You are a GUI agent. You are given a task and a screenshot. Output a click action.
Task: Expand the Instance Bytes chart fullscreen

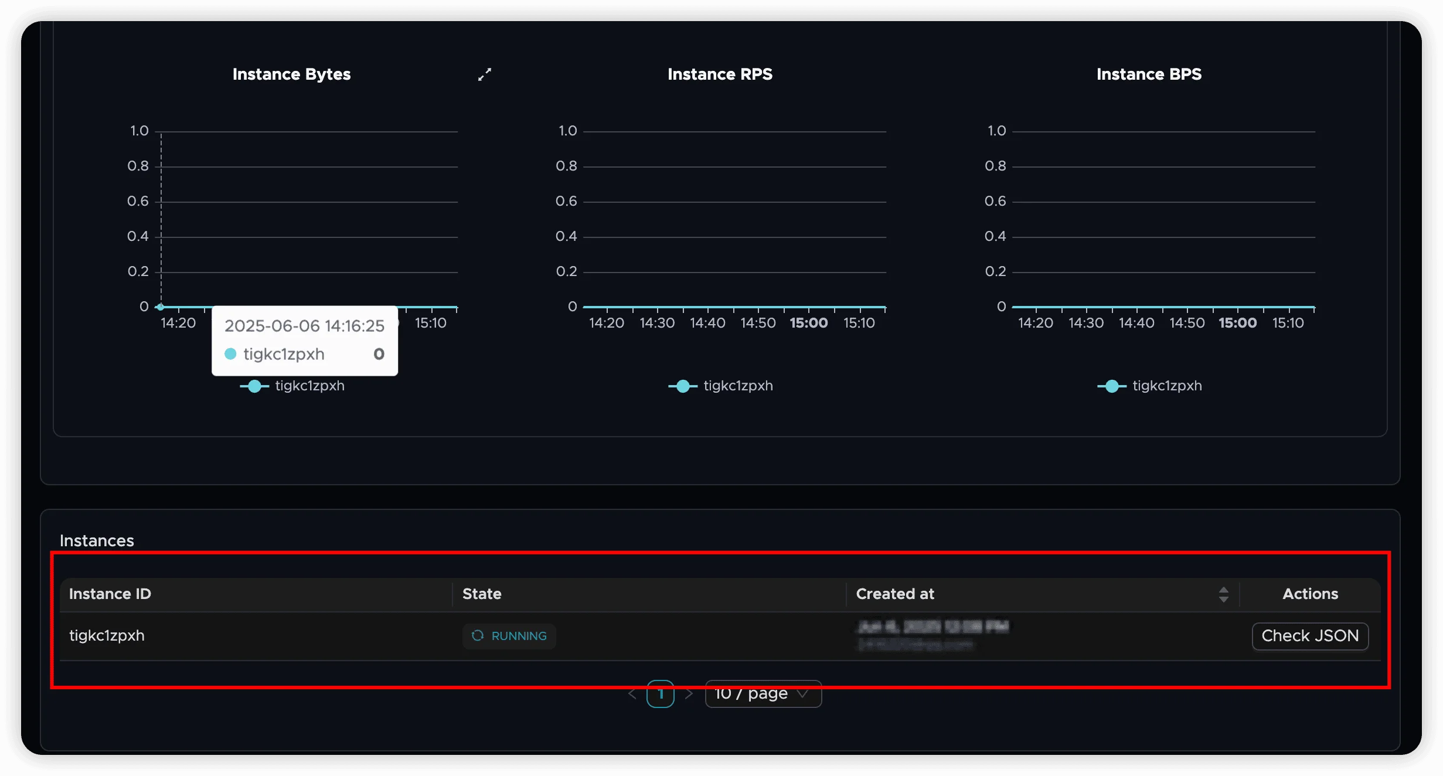[484, 74]
